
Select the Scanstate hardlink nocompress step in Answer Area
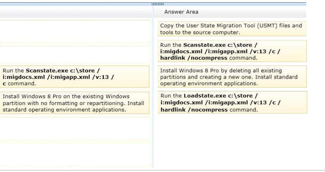[x=232, y=51]
